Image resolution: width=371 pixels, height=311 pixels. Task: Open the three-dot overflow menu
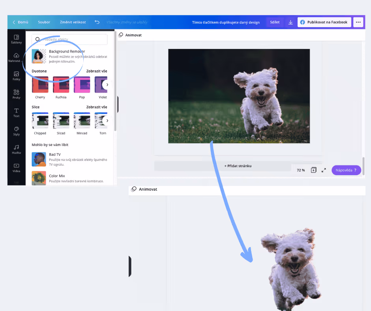(x=358, y=22)
